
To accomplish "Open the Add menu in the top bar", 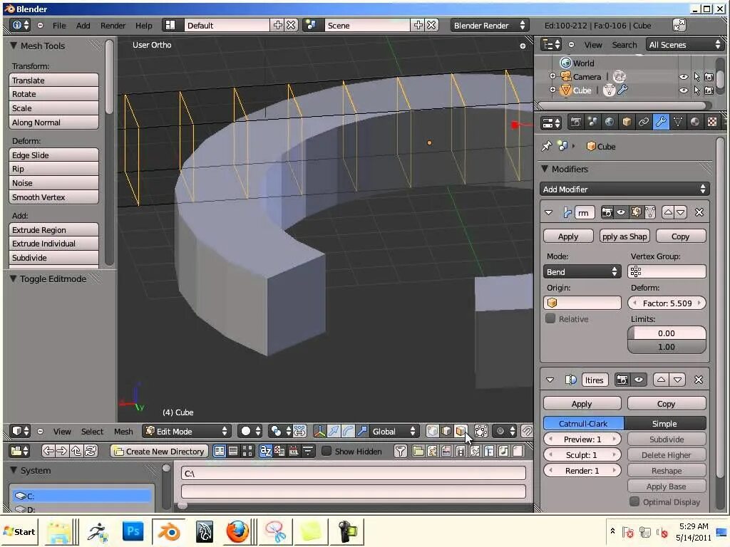I will click(x=83, y=25).
